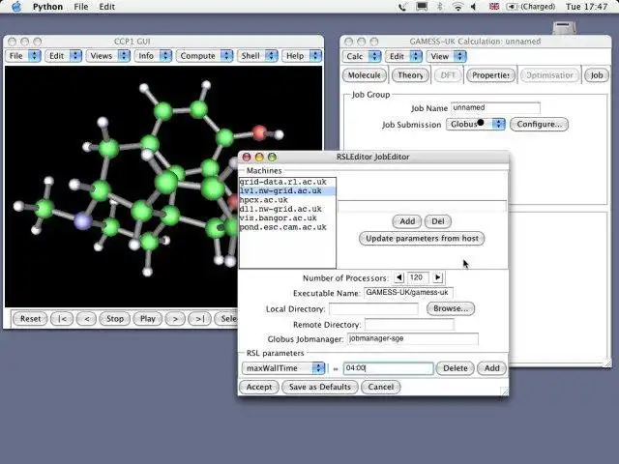Click Del button under Machines
This screenshot has height=464, width=619.
click(x=438, y=221)
